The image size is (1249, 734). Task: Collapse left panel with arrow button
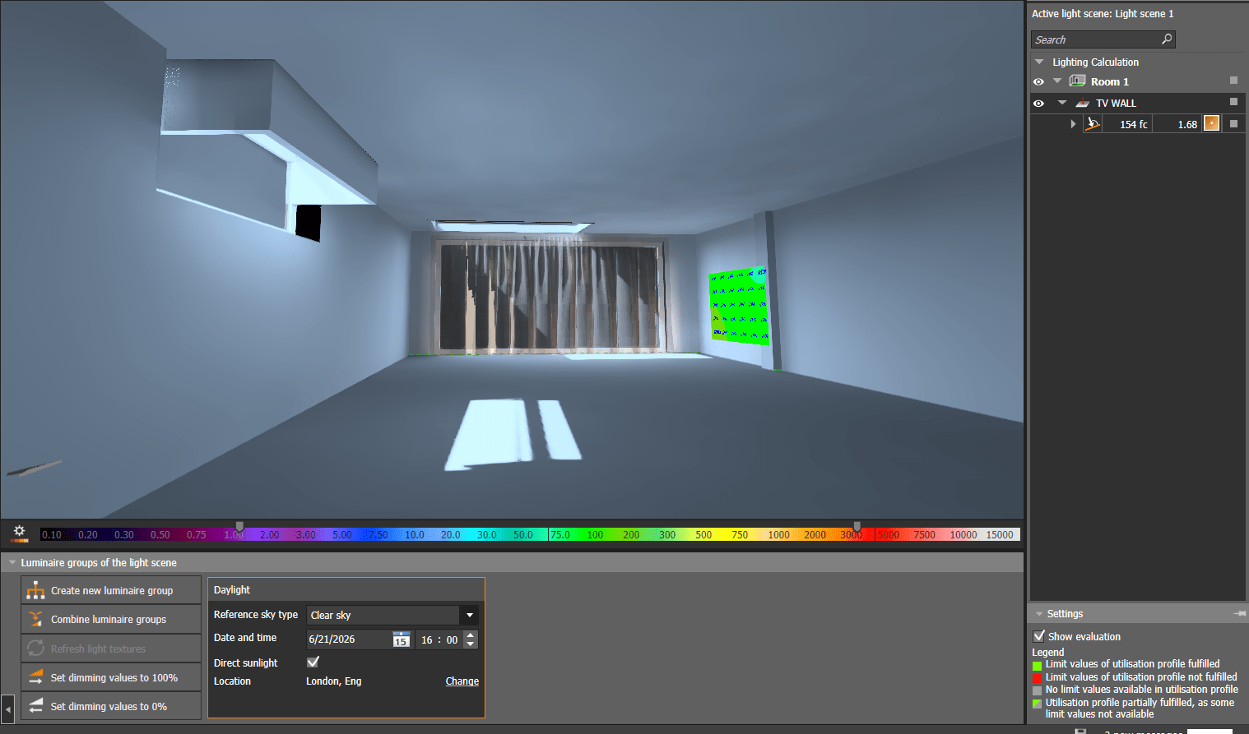[x=8, y=708]
